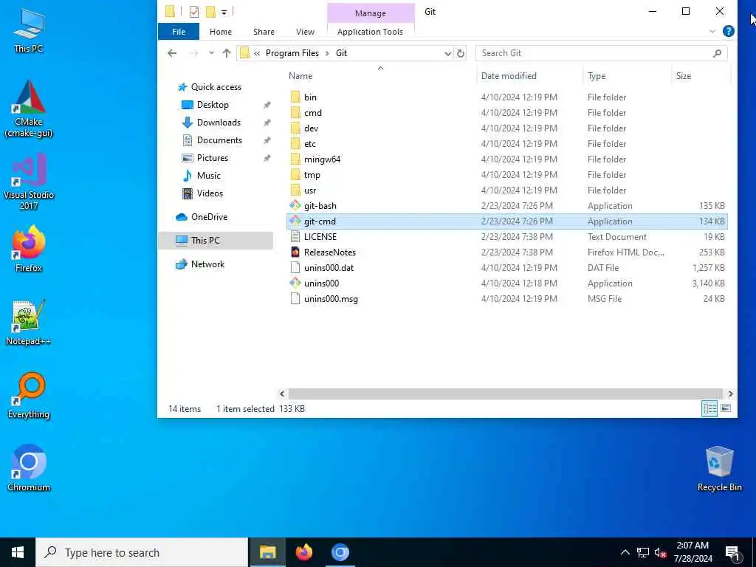The image size is (756, 567).
Task: Open Firefox from the taskbar
Action: coord(303,552)
